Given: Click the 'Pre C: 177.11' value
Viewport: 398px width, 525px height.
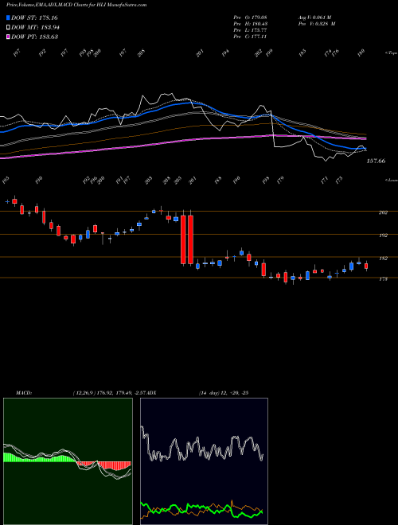Looking at the screenshot, I should pos(250,37).
